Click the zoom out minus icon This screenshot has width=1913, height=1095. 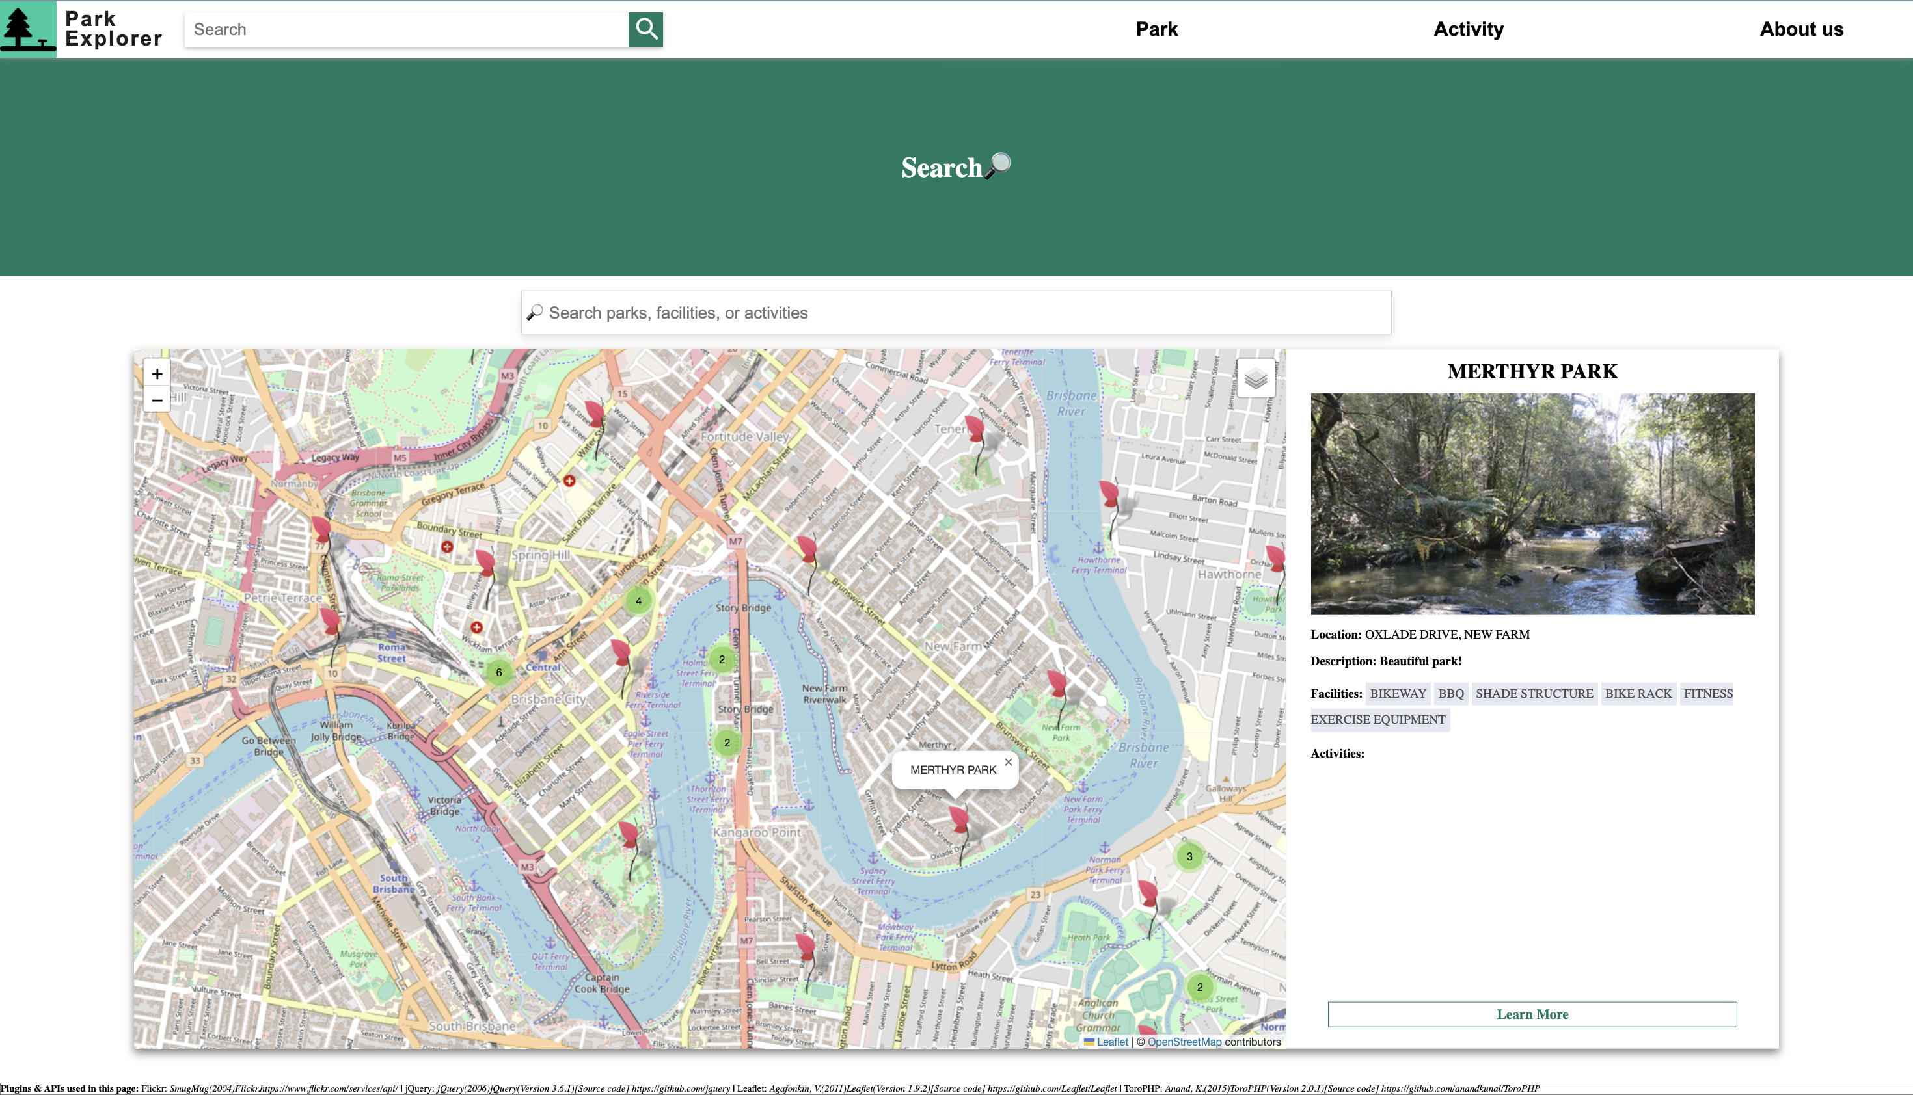click(156, 399)
